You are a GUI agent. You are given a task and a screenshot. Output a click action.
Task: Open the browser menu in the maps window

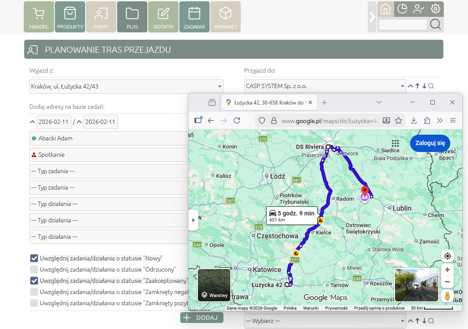tap(453, 120)
